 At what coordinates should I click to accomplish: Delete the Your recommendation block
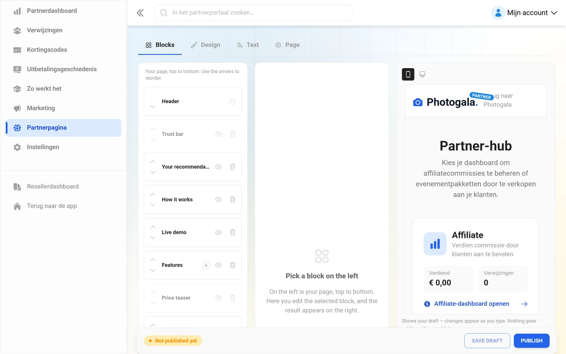coord(233,167)
